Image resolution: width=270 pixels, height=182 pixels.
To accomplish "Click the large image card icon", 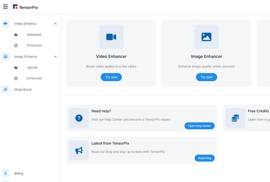I will tap(207, 37).
